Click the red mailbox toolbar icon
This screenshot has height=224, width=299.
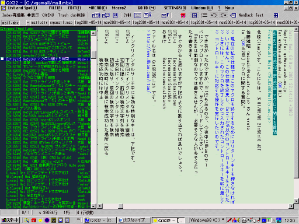[183, 15]
